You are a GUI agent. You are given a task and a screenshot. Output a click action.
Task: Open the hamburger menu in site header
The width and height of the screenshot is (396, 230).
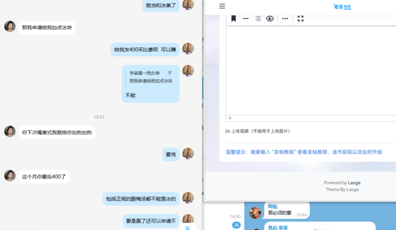pyautogui.click(x=222, y=6)
